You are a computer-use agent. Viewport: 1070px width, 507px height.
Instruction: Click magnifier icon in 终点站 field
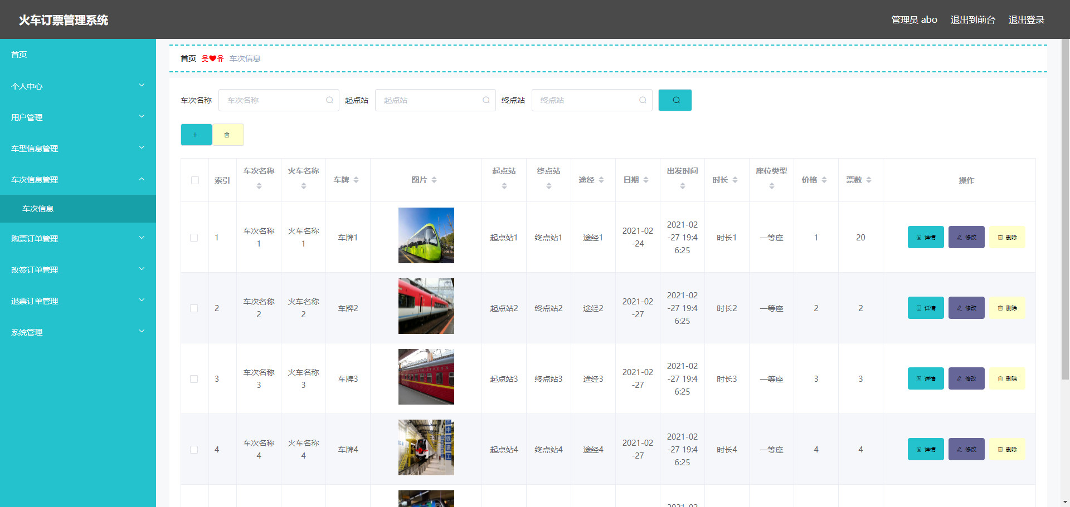(643, 100)
